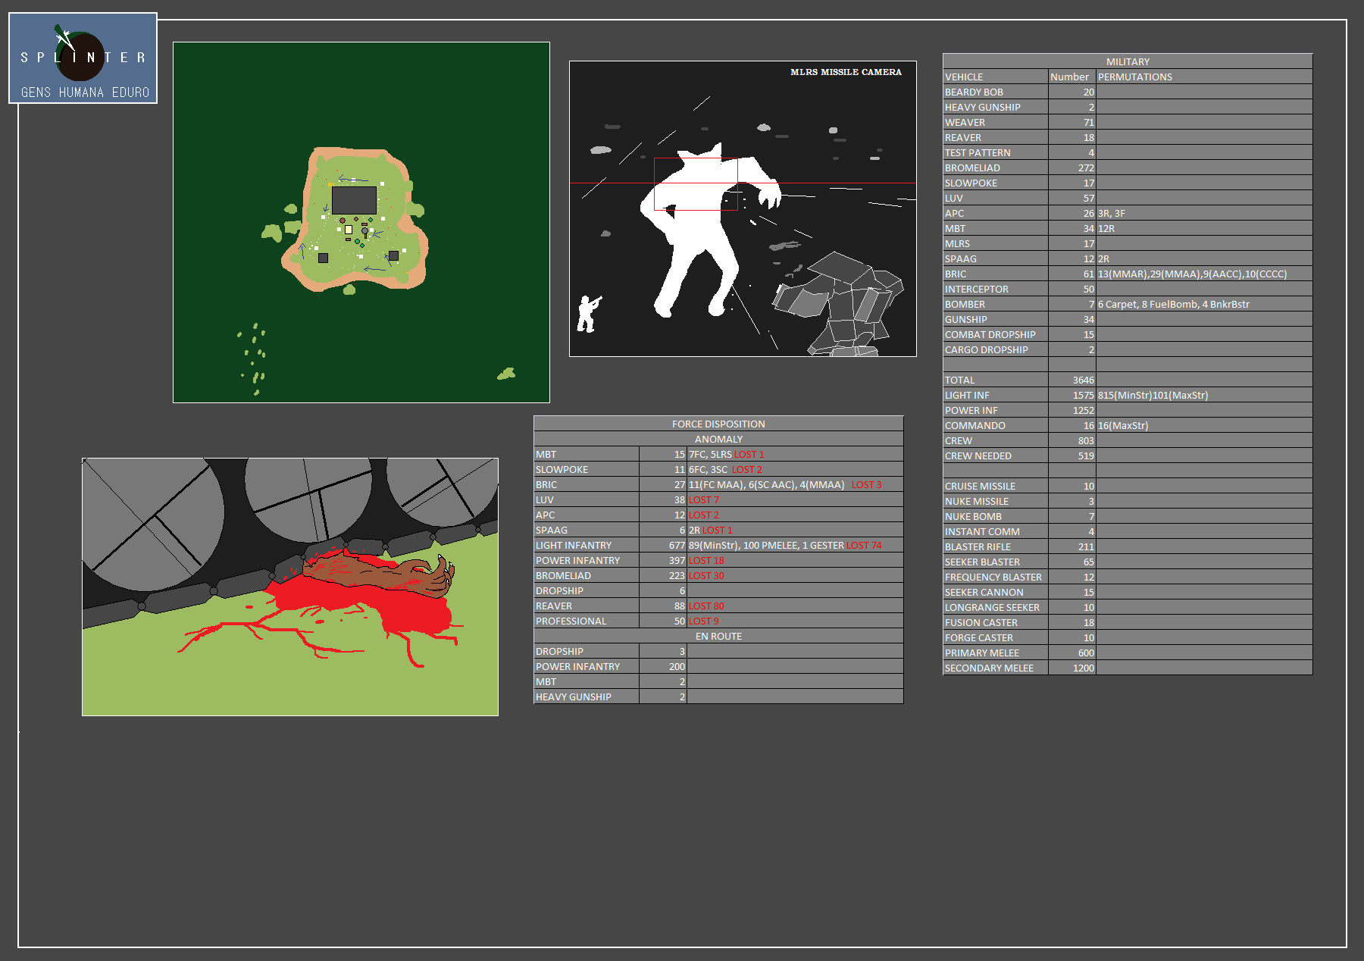Click the red targeting rectangle on the creature

[695, 183]
